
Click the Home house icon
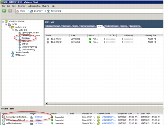[x=18, y=11]
